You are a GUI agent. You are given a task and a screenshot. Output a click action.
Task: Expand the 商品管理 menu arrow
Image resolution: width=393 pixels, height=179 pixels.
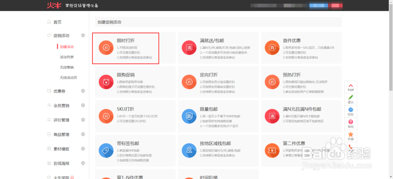pos(83,134)
